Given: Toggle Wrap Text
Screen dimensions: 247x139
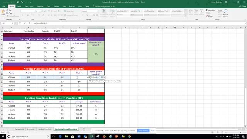Looking at the screenshot, I should coord(69,11).
